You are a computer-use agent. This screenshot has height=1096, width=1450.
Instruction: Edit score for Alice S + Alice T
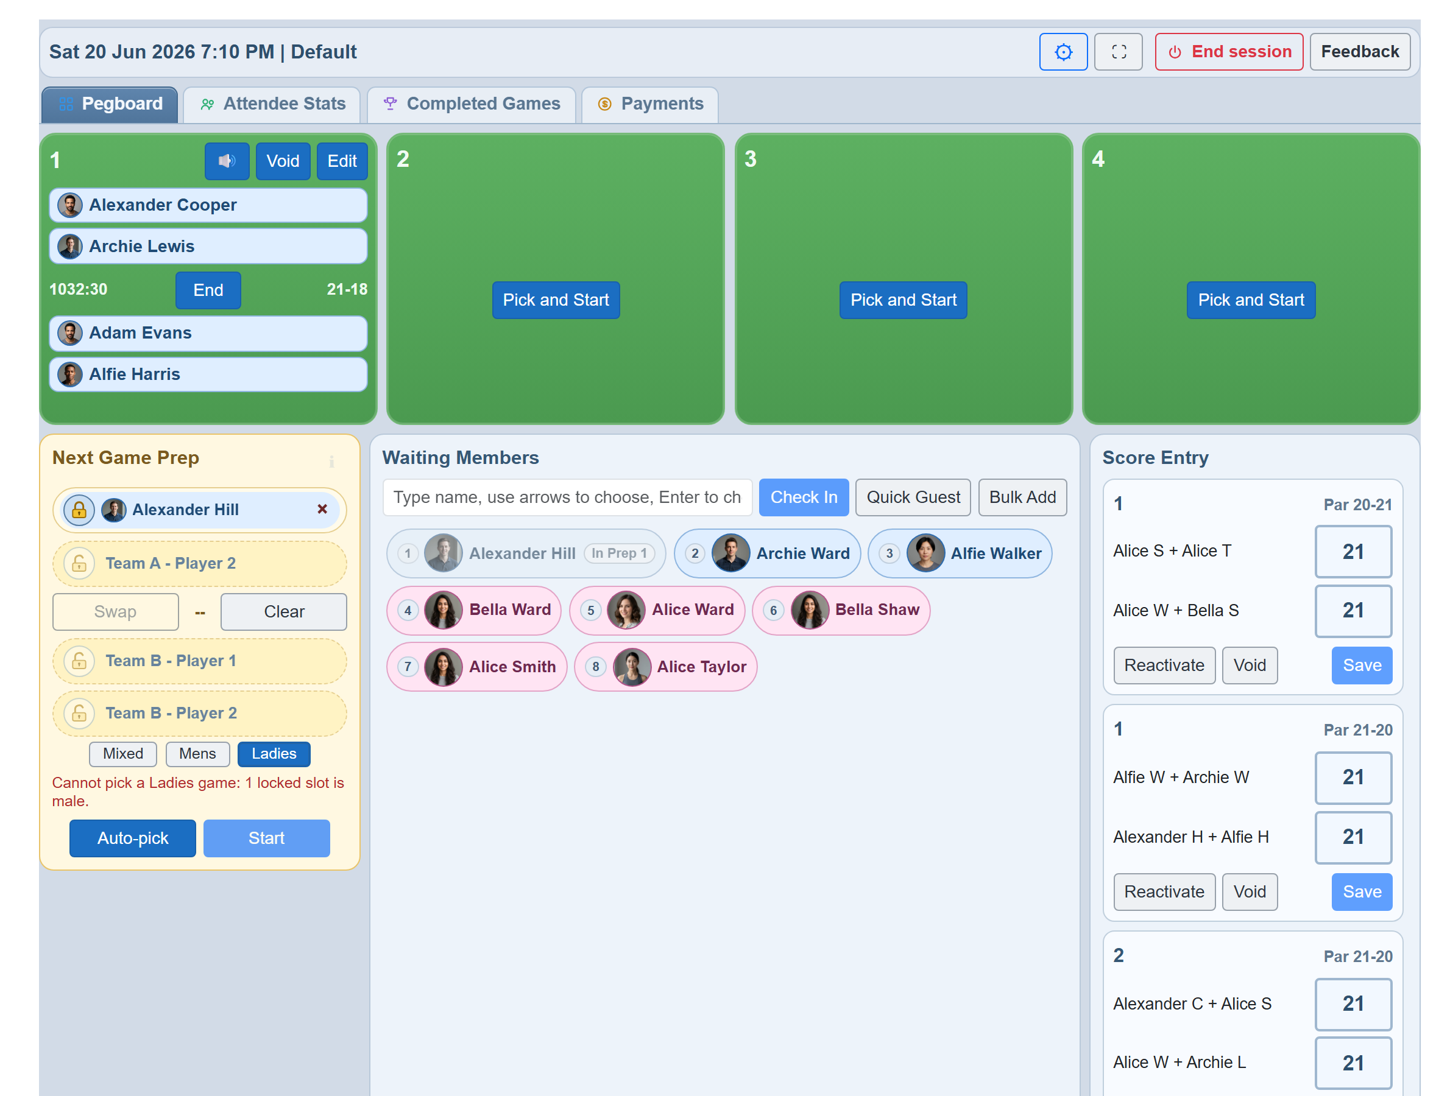[x=1353, y=552]
